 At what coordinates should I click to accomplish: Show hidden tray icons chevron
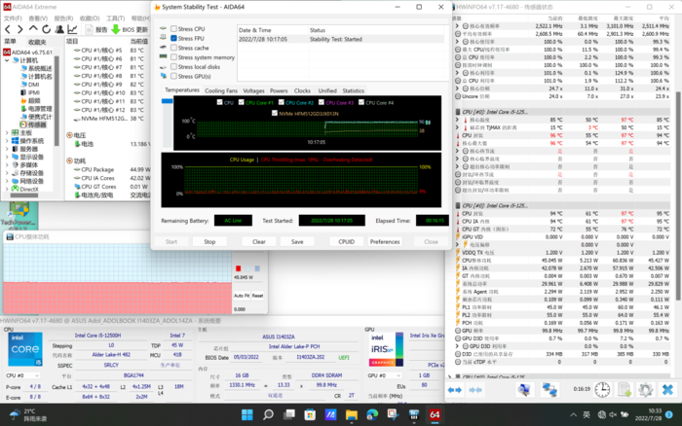click(x=573, y=414)
